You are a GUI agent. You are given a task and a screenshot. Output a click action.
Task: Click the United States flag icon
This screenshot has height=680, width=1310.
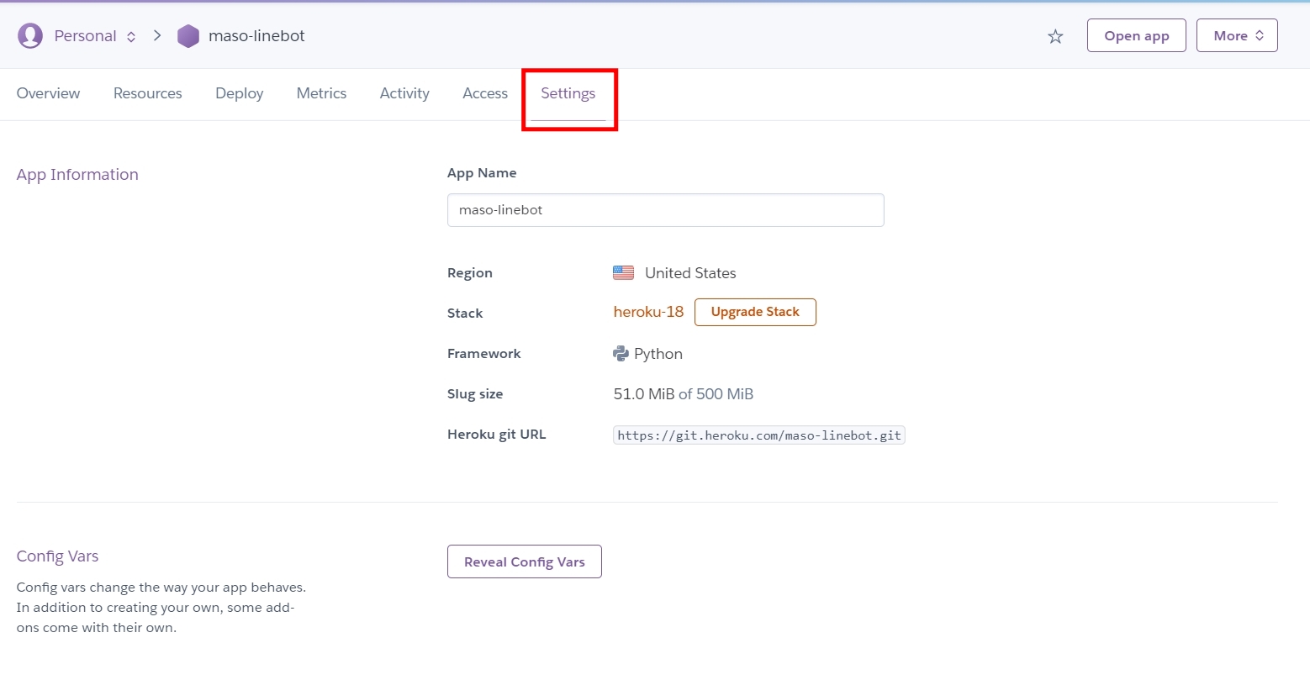coord(623,273)
